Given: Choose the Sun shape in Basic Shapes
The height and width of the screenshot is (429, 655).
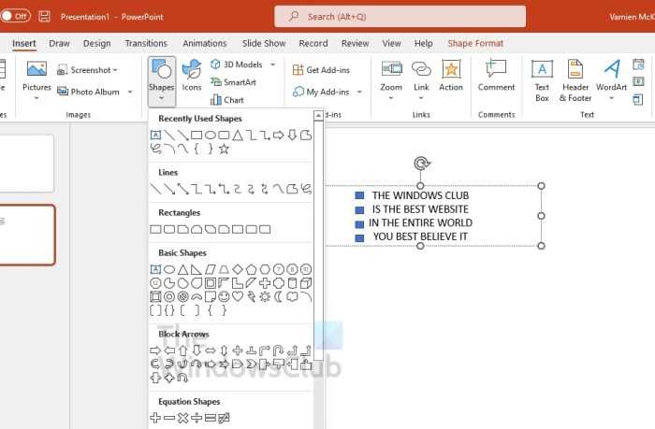Looking at the screenshot, I should 265,296.
